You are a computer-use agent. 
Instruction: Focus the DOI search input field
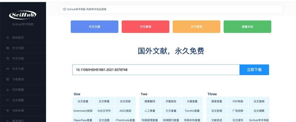pos(156,70)
